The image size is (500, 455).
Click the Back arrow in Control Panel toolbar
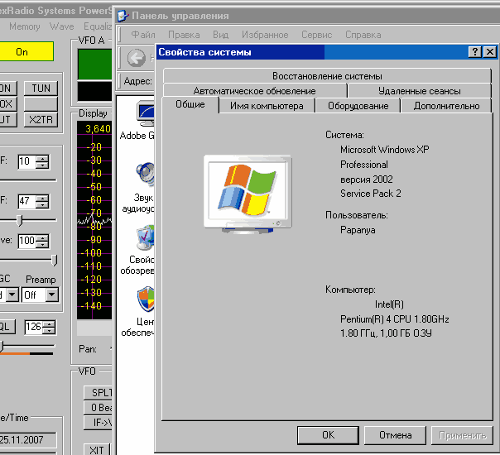(137, 57)
